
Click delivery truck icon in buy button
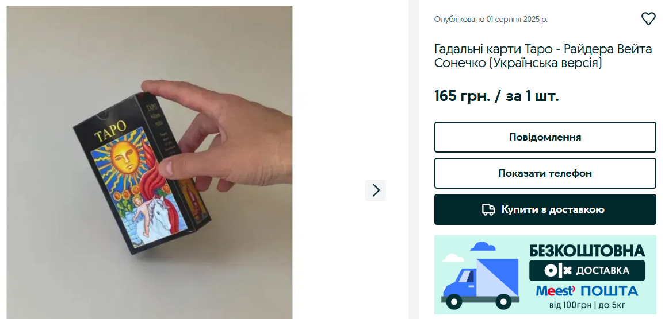[x=488, y=209]
